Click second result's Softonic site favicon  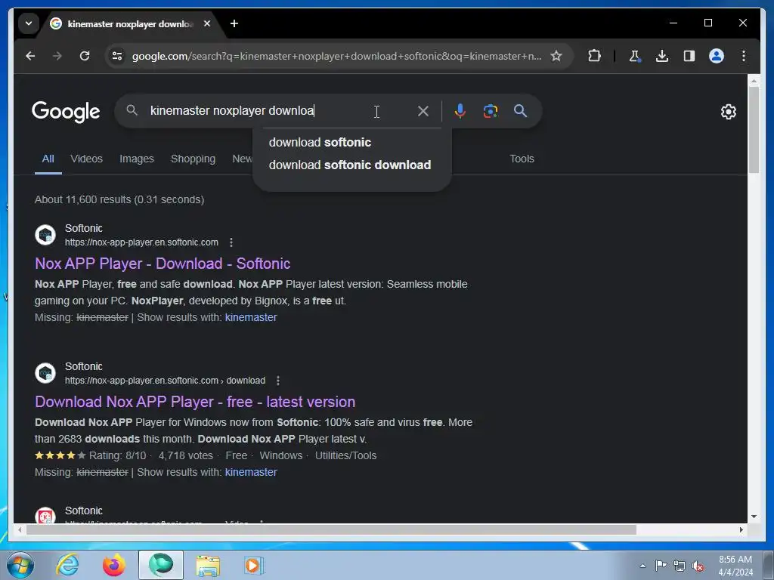click(45, 373)
